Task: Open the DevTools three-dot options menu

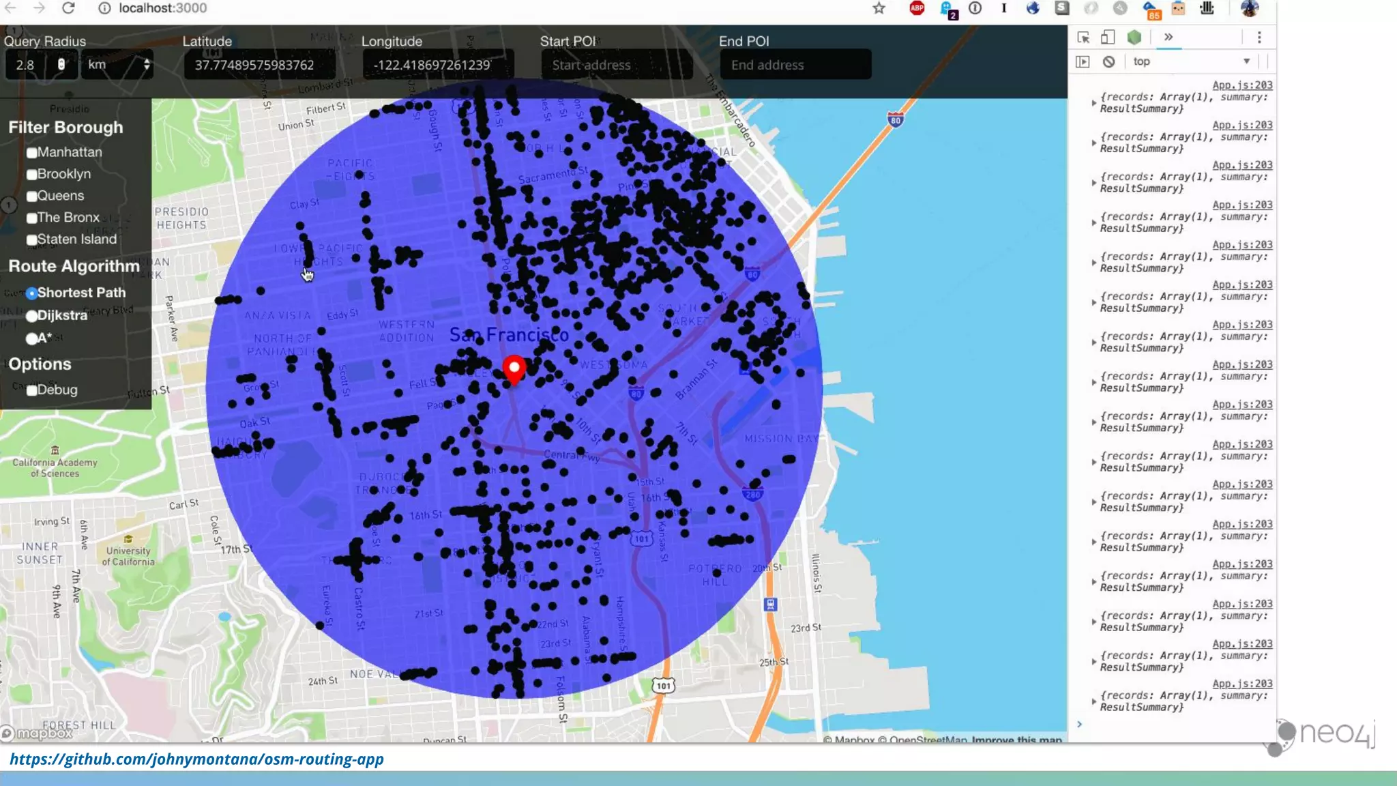Action: pyautogui.click(x=1259, y=38)
